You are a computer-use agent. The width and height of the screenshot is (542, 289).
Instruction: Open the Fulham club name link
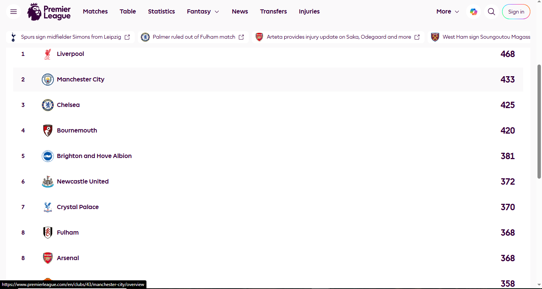(x=68, y=233)
